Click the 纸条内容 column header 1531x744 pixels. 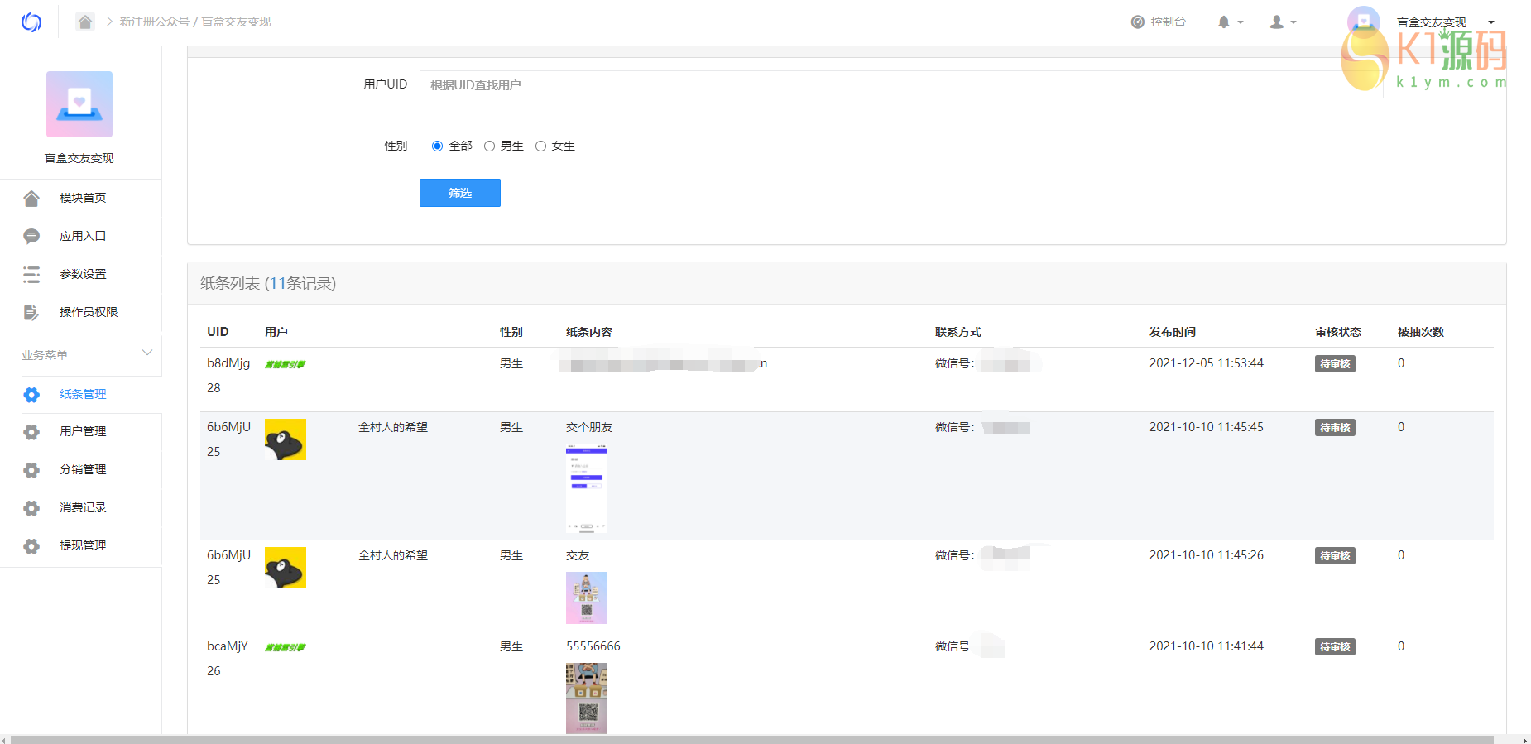(589, 332)
